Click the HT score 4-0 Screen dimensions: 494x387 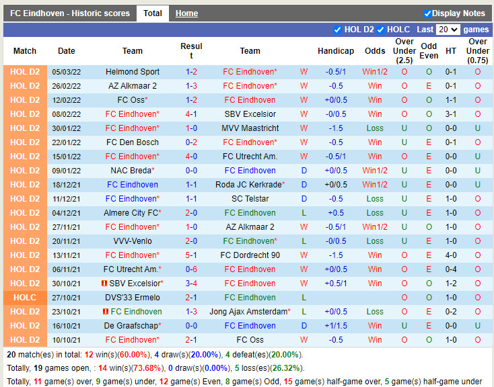pyautogui.click(x=451, y=255)
